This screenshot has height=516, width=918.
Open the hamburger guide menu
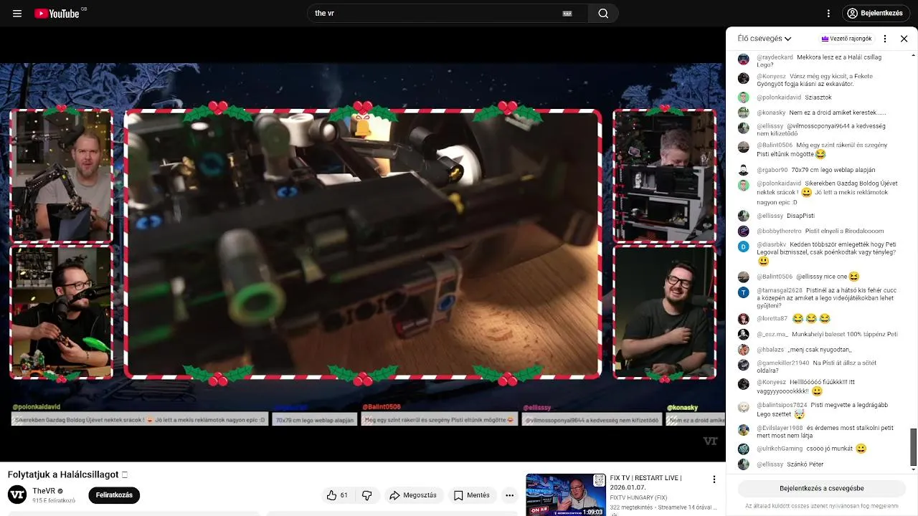(17, 14)
